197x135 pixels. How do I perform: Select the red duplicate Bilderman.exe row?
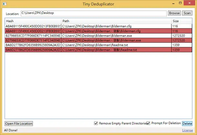point(98,40)
